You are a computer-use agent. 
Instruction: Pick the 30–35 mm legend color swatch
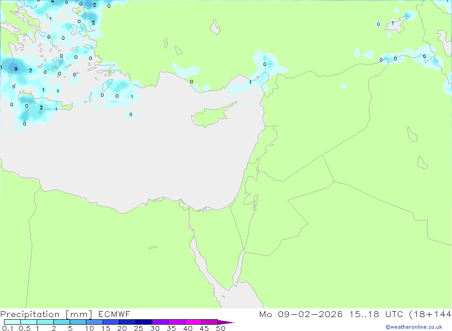[160, 322]
